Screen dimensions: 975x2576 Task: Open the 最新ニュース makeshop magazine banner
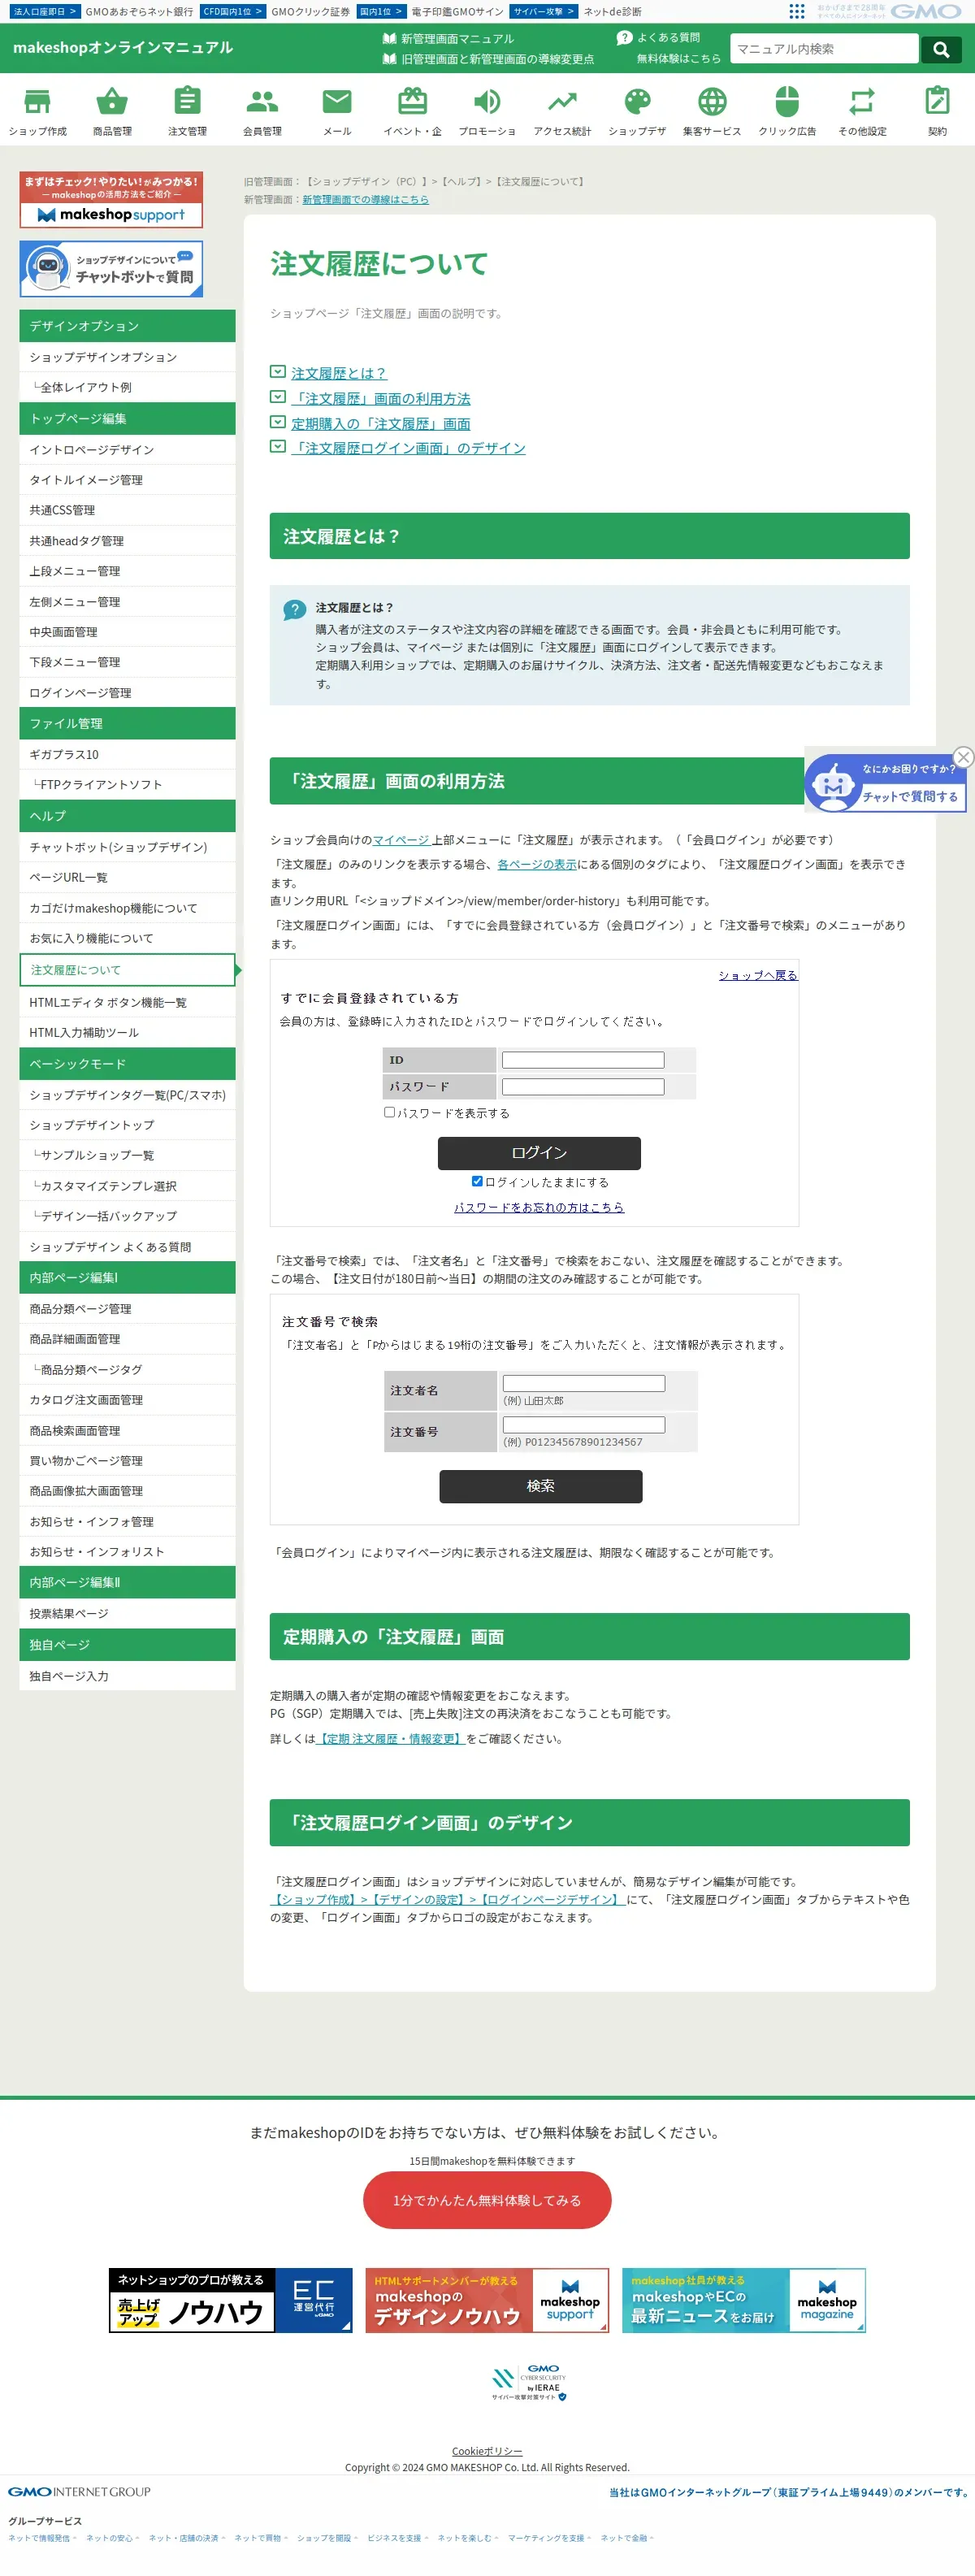point(744,2300)
